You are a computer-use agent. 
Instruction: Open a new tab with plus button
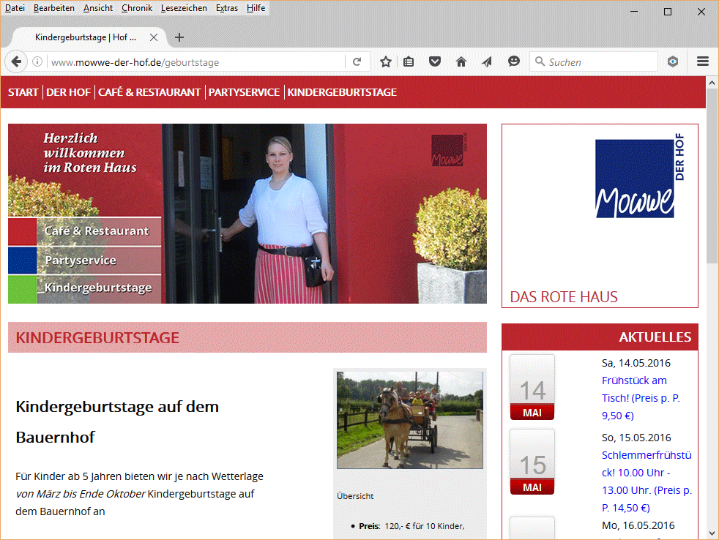179,37
